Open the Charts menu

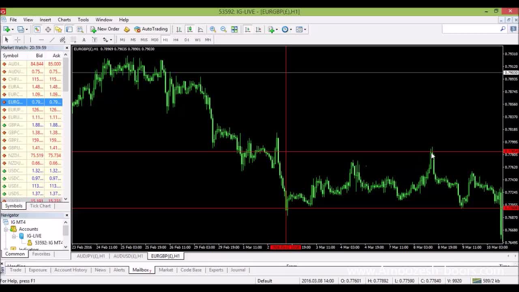(64, 19)
